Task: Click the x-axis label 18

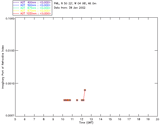Action: 139,119
